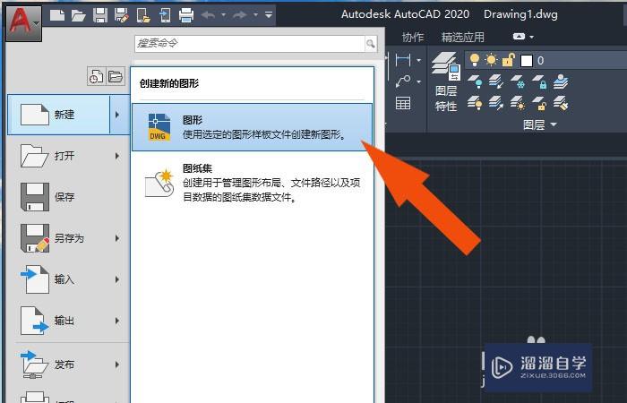Switch to the 精选应用 ribbon tab
Viewport: 627px width, 403px height.
463,38
